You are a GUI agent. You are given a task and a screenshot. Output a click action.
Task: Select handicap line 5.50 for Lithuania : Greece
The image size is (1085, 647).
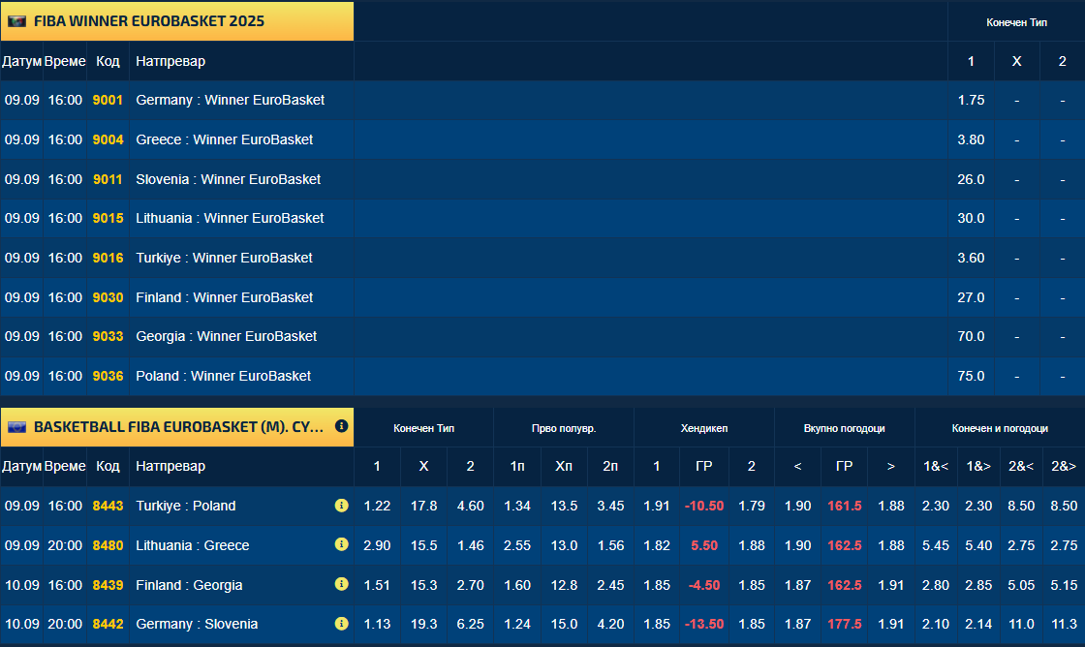(703, 545)
